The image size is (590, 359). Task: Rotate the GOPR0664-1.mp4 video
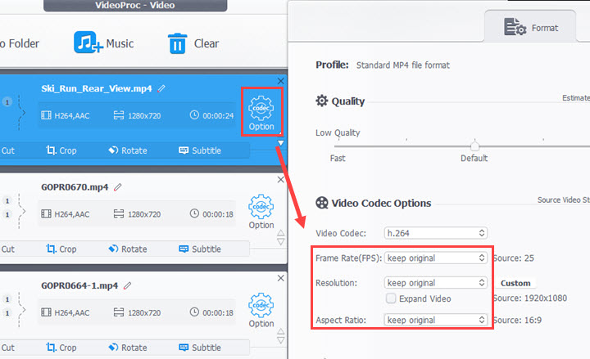click(x=128, y=348)
